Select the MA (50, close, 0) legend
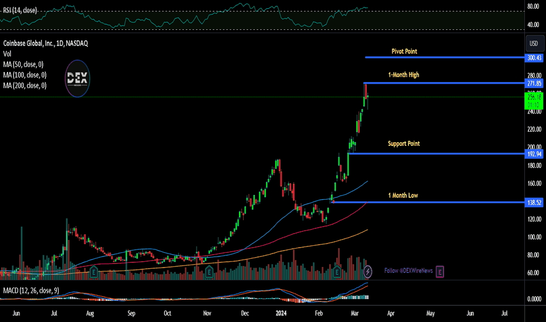The width and height of the screenshot is (546, 322). [23, 64]
